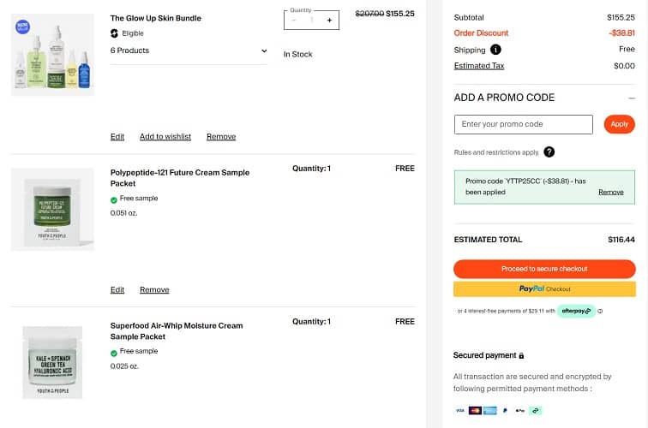
Task: Open the Estimated Tax link
Action: click(479, 66)
